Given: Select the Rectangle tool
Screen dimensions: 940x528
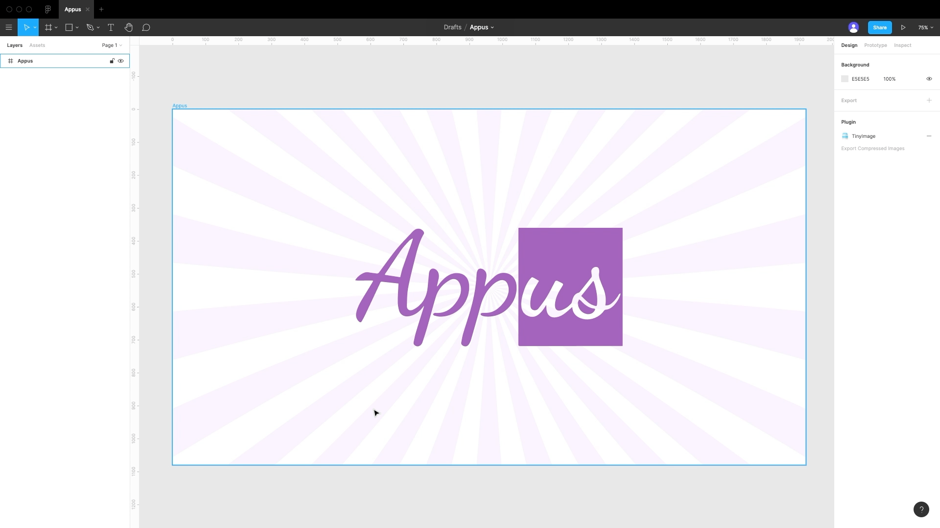Looking at the screenshot, I should pos(70,27).
